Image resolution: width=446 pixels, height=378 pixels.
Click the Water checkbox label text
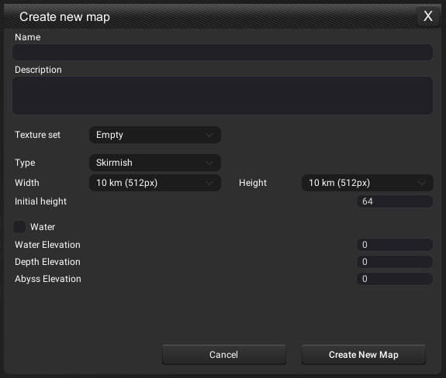[43, 227]
